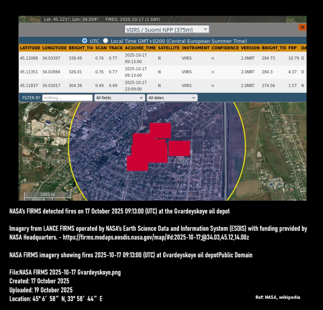Select the UTC time radio button
This screenshot has width=323, height=310.
(x=85, y=41)
